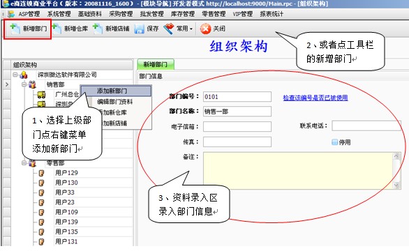Click the 备注 scrollbar down arrow

[396, 185]
